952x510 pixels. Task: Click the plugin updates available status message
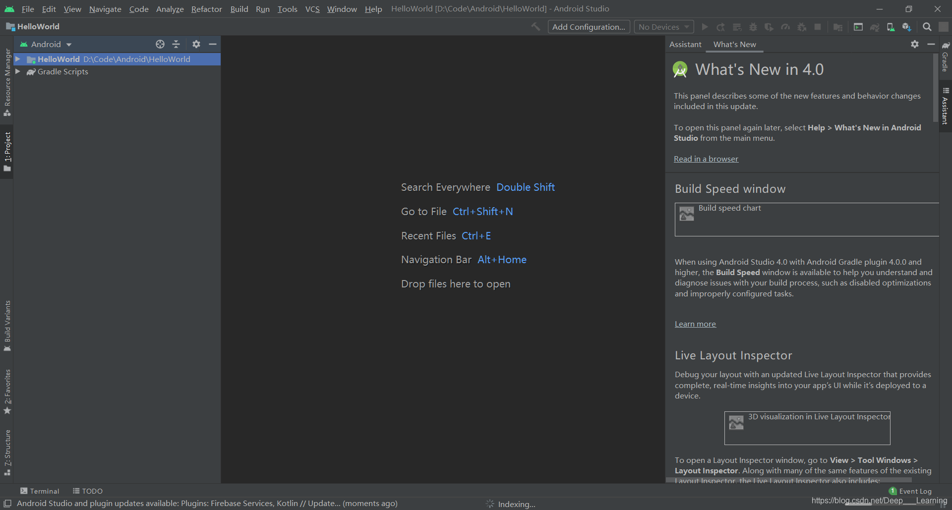click(x=207, y=504)
